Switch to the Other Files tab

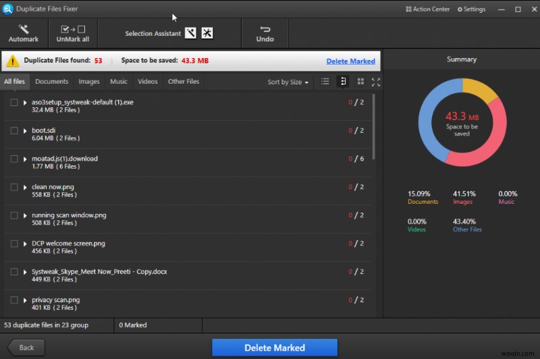(x=184, y=82)
